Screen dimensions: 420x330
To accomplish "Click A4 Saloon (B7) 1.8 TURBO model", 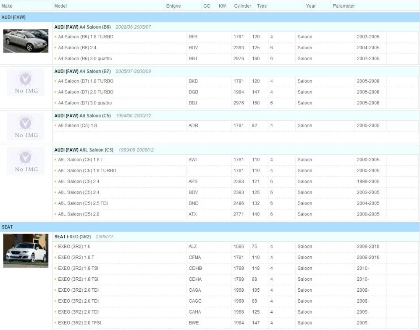I will coord(86,81).
